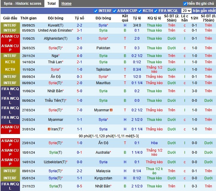
Task: Click the Mauritius team name
Action: (103, 83)
